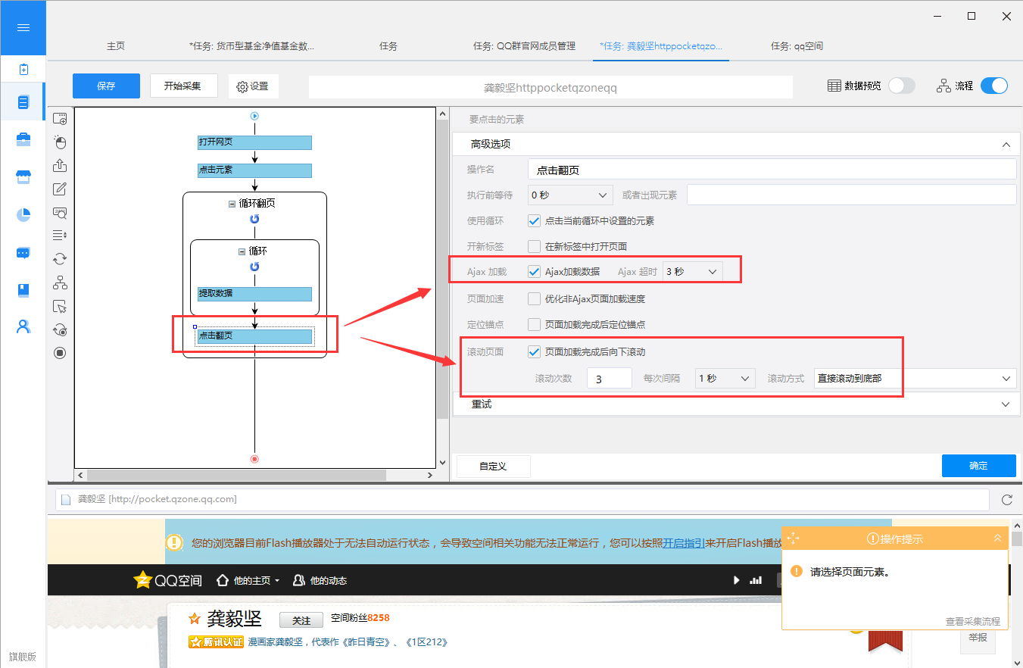1023x668 pixels.
Task: Open the book tutorial sidebar icon
Action: point(23,290)
